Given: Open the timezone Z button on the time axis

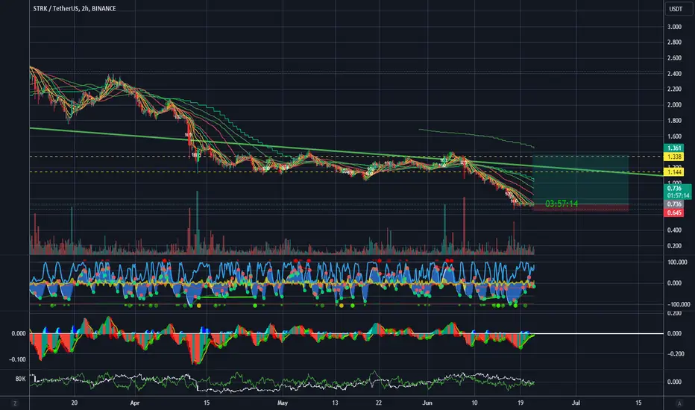Looking at the screenshot, I should point(15,403).
